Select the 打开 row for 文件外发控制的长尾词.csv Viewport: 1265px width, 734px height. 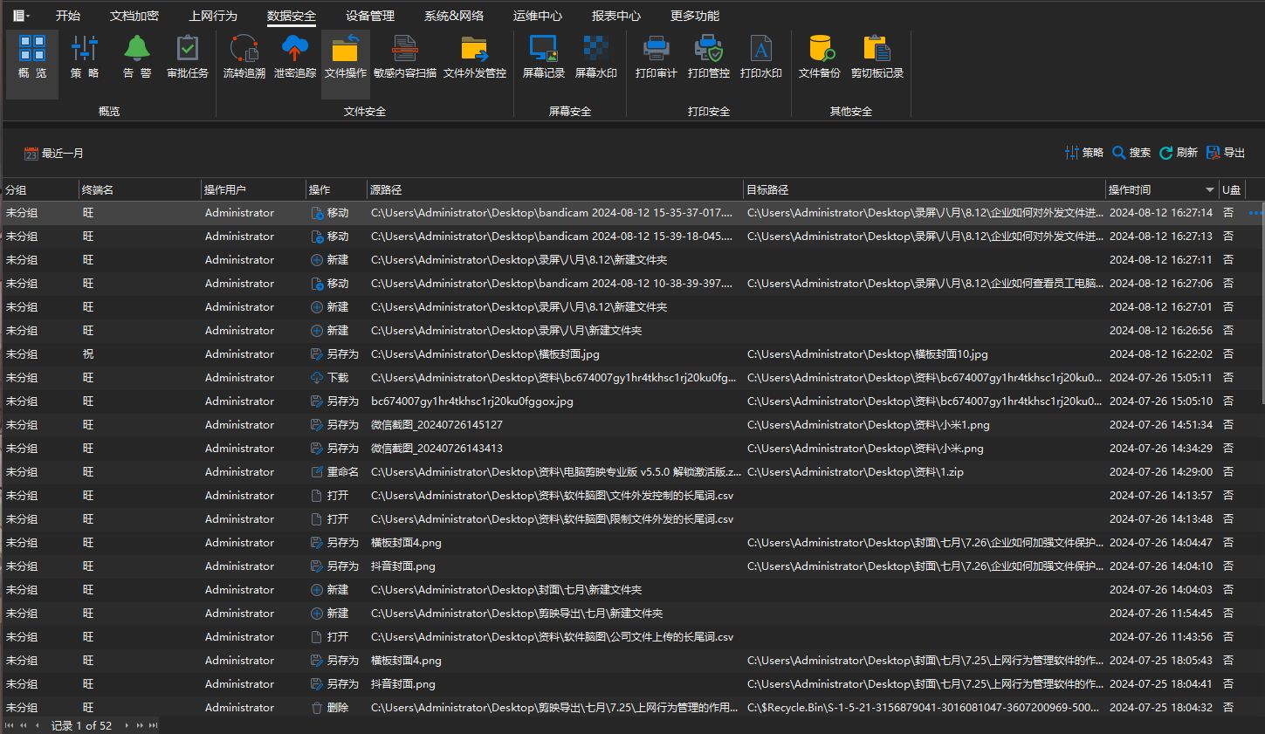pos(631,496)
